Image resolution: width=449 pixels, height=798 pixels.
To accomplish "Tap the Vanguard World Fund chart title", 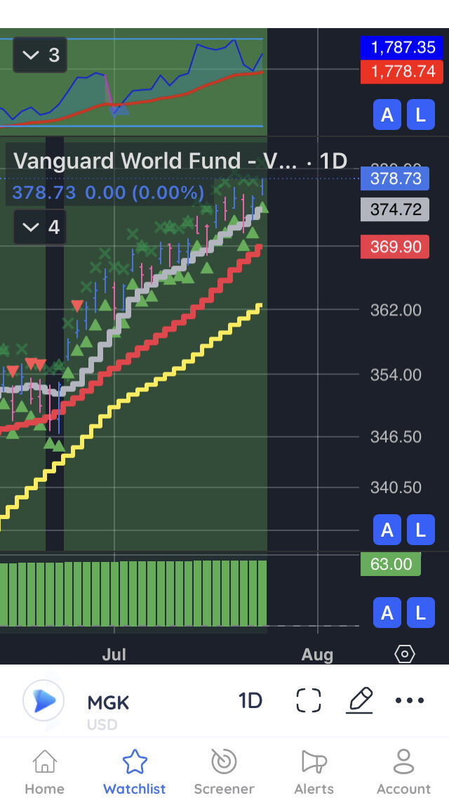I will click(180, 161).
